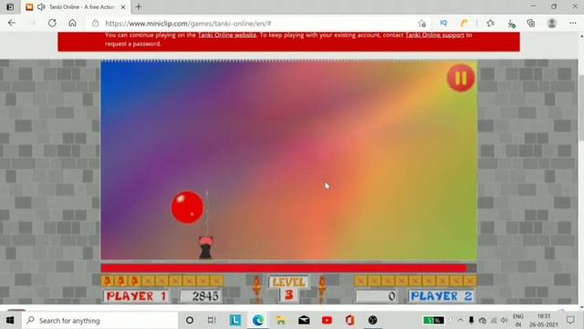Open the clock showing 18:31
The image size is (584, 329).
coord(544,321)
